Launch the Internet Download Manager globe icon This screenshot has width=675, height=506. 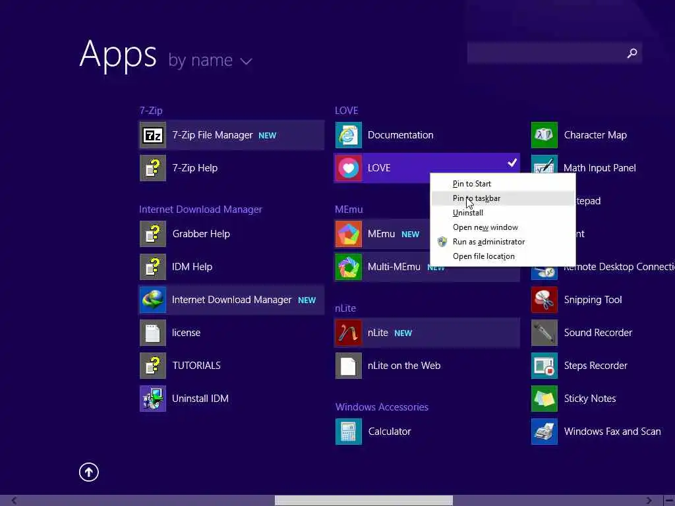point(153,300)
